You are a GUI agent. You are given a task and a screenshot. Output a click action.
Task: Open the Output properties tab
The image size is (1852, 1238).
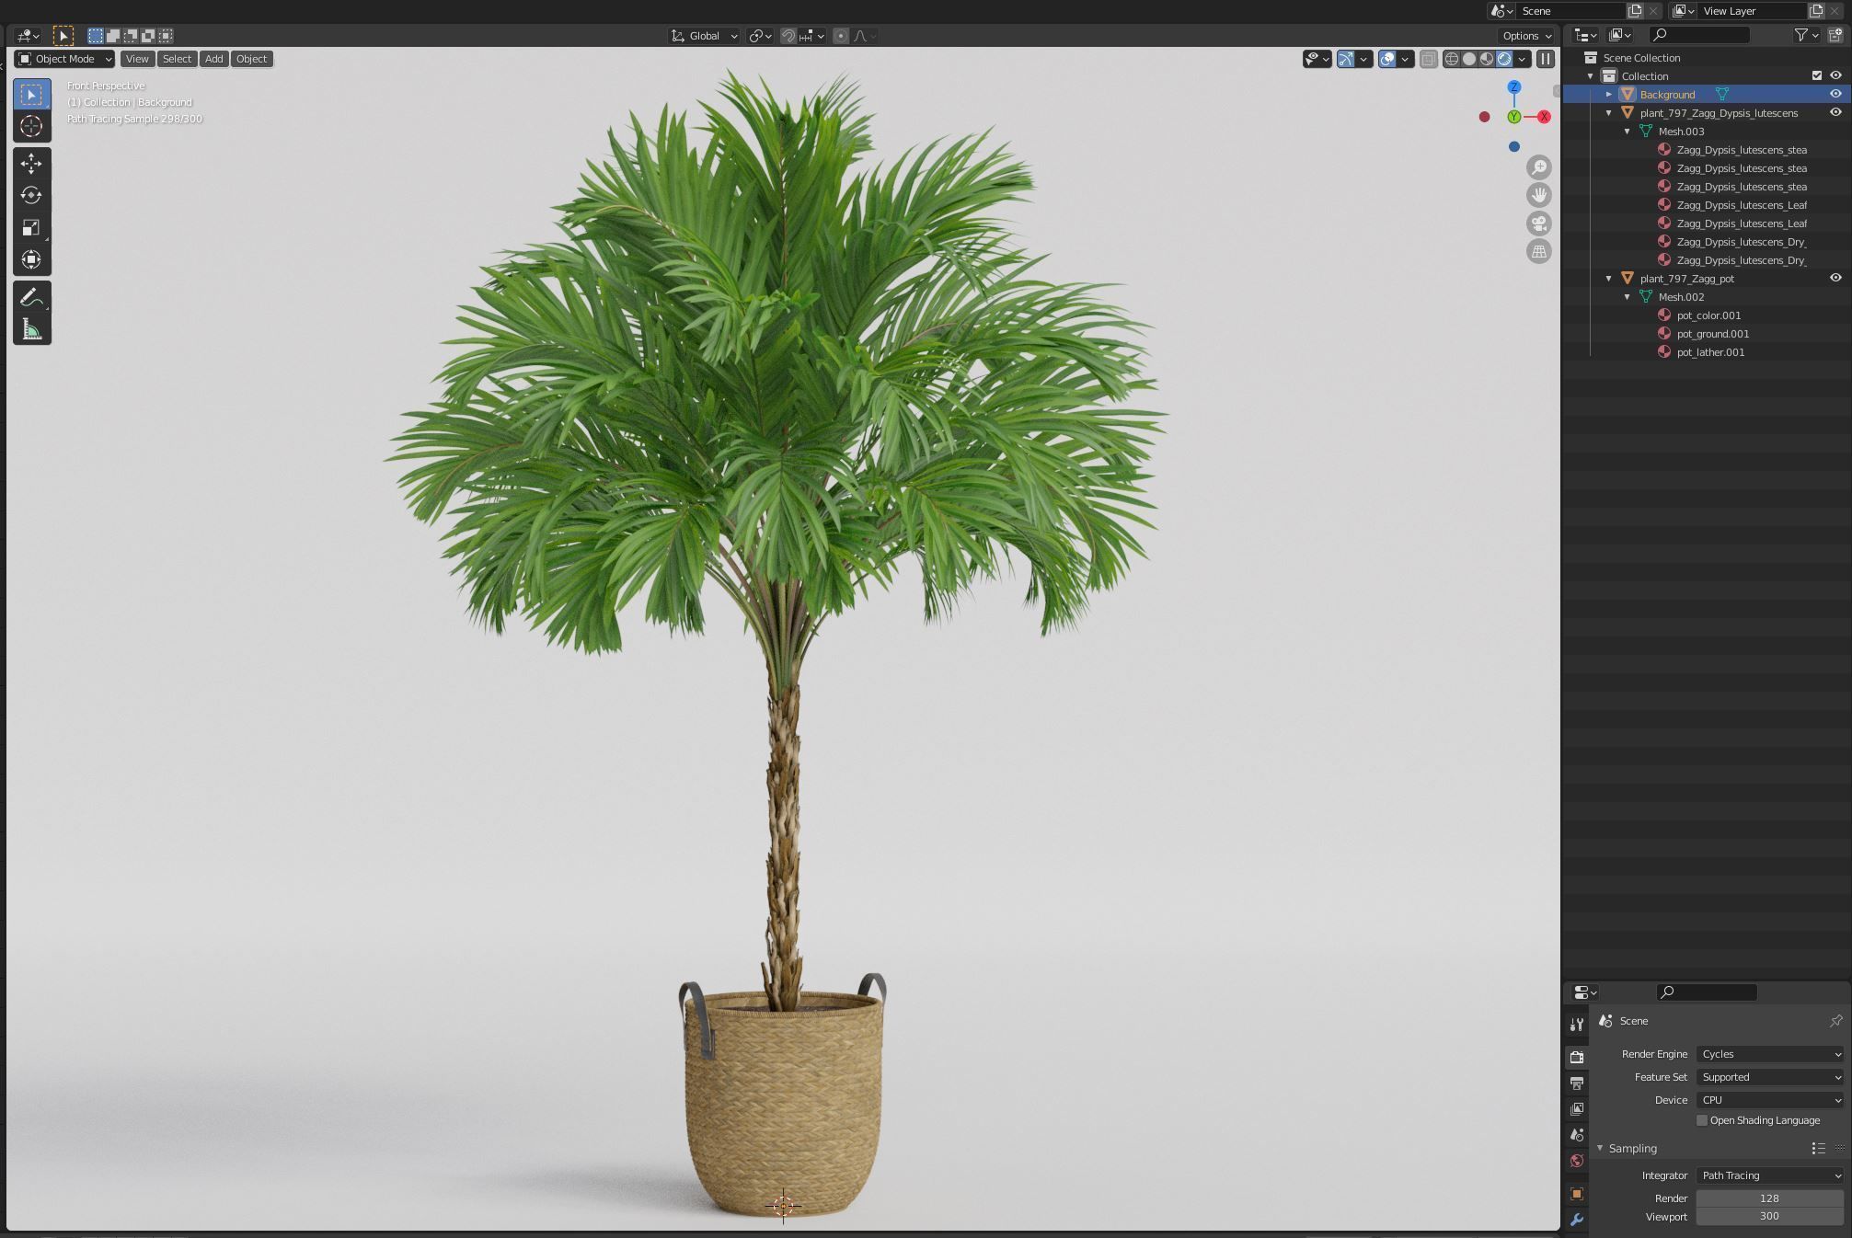(1576, 1083)
